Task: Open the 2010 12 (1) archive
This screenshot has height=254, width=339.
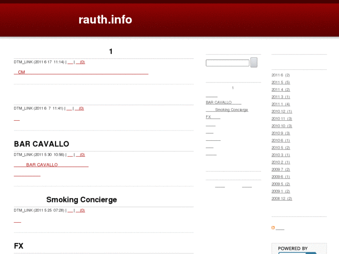Action: click(x=282, y=111)
